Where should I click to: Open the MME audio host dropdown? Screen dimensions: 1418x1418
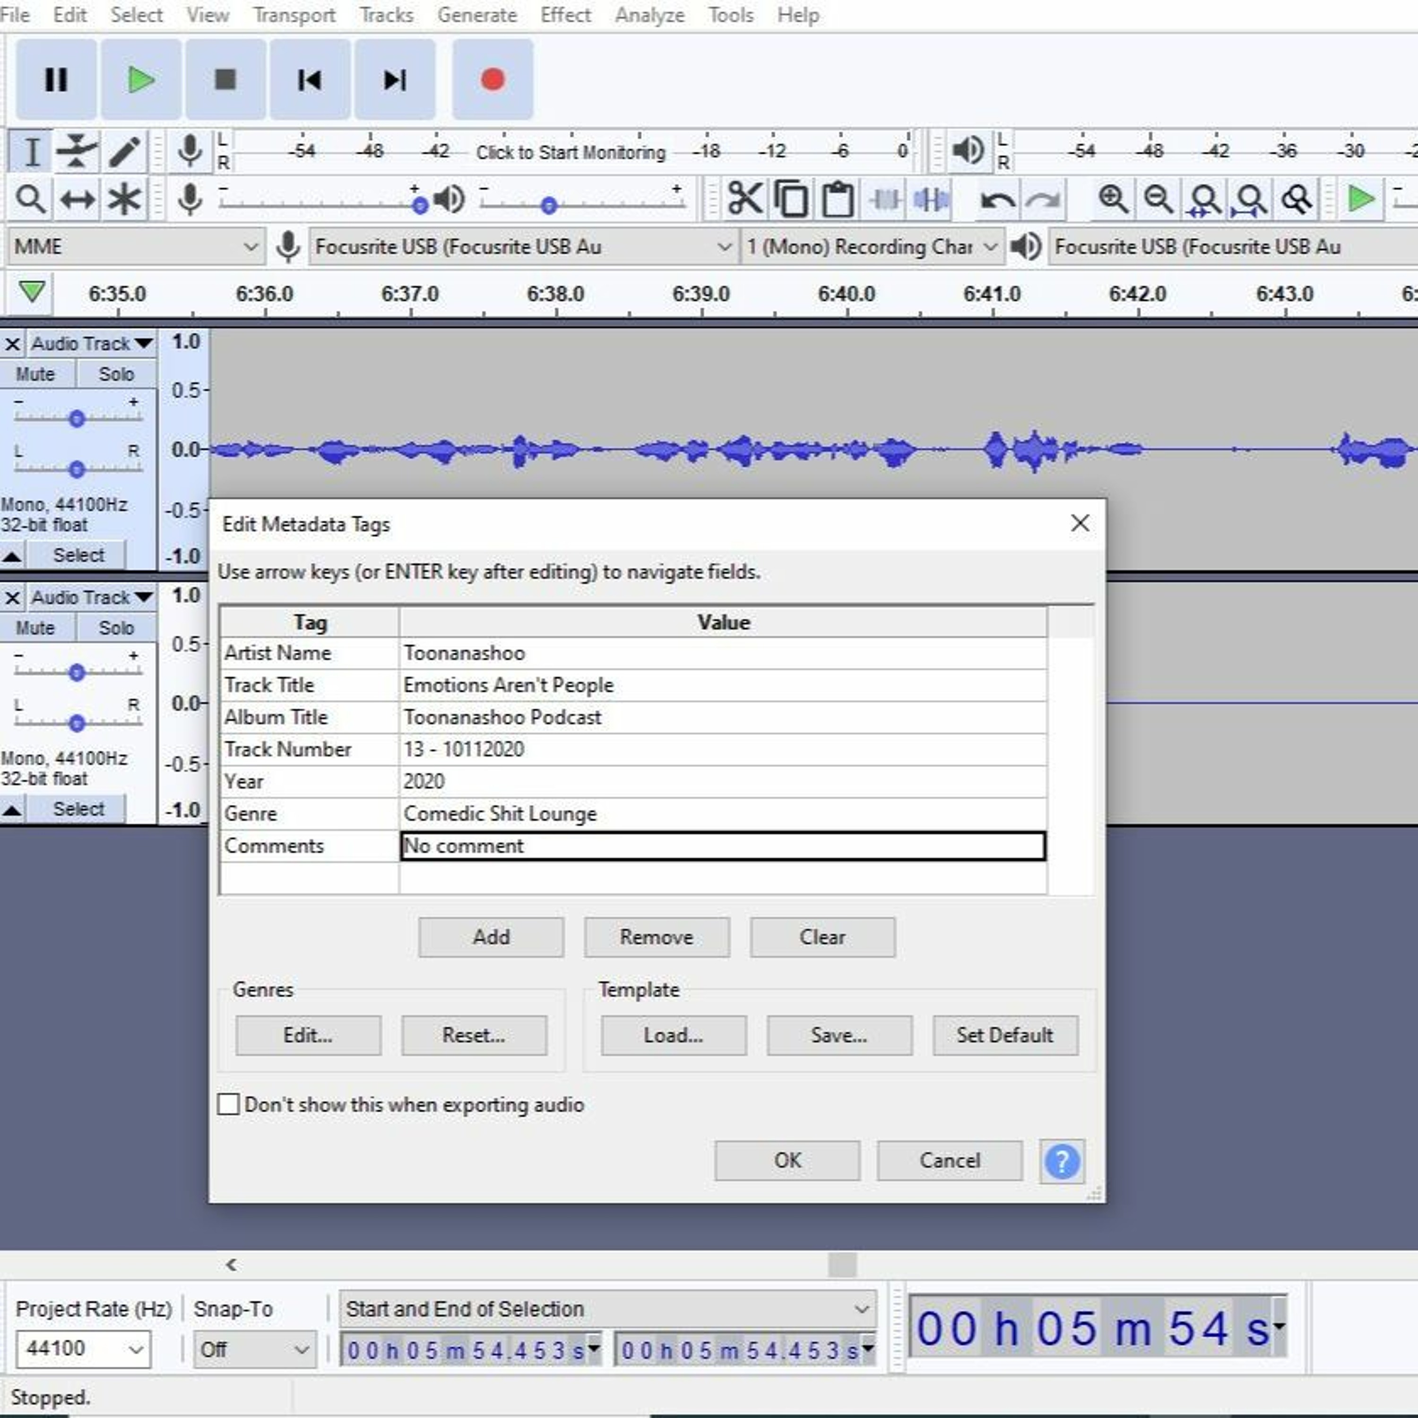(136, 247)
